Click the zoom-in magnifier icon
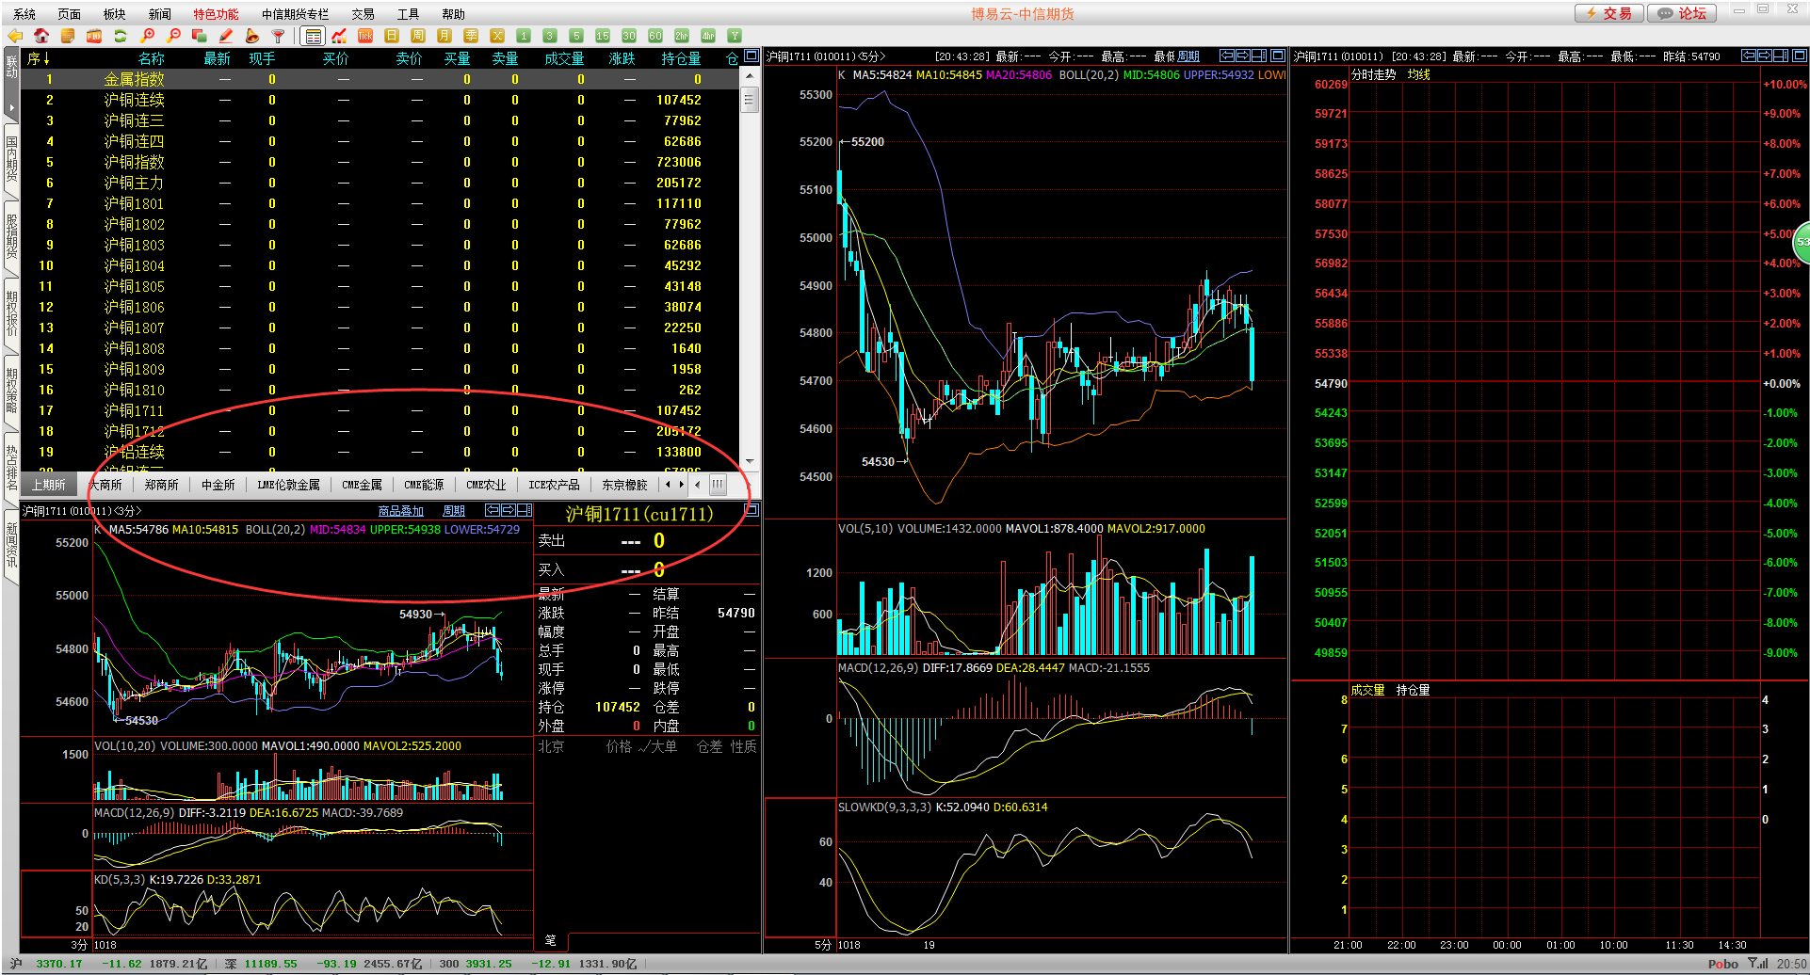This screenshot has width=1810, height=975. 147,36
